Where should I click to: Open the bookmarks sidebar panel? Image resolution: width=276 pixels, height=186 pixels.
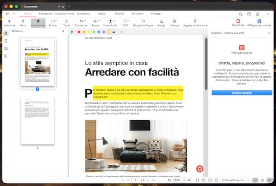[6, 42]
